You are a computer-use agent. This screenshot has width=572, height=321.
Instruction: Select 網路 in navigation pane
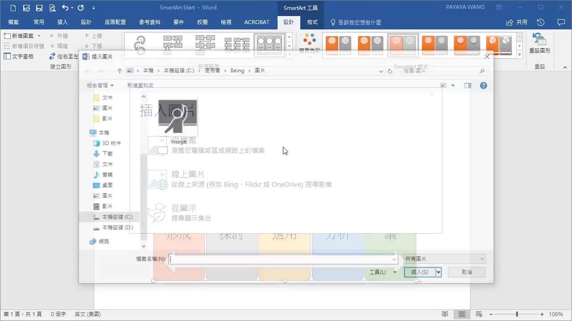(99, 241)
